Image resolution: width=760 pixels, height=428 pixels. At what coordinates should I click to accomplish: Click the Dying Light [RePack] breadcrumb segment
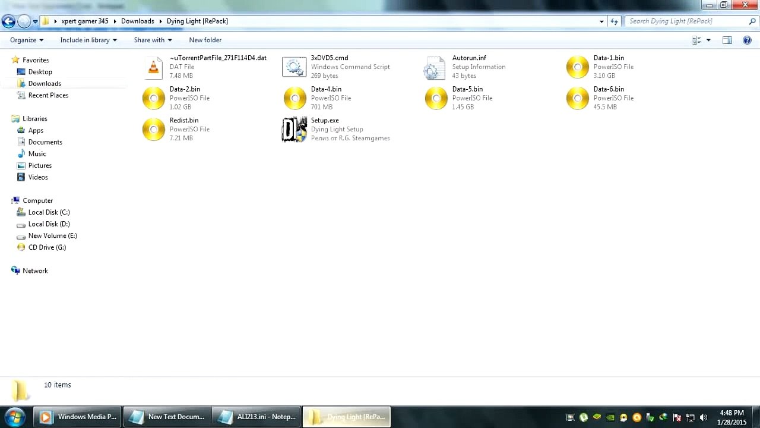197,21
